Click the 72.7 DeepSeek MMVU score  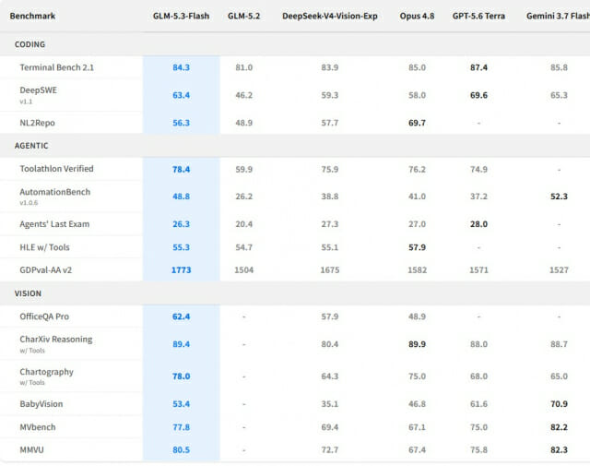click(x=330, y=449)
